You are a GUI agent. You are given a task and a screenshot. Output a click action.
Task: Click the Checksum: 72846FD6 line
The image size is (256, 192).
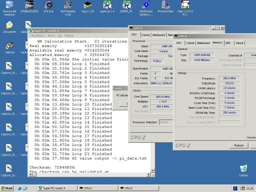[x=52, y=167]
